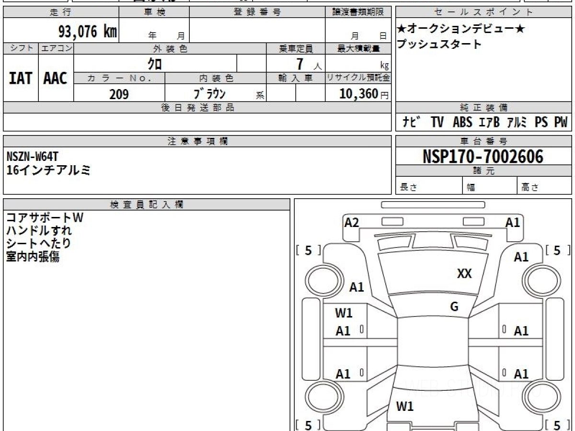Select the interior color ブラウン
575x431 pixels.
(209, 93)
